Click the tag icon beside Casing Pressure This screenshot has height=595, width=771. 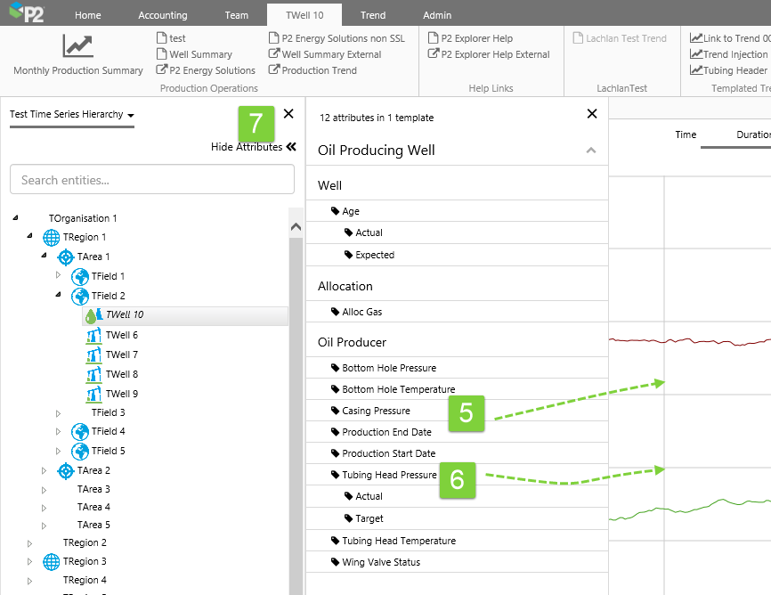click(x=335, y=412)
